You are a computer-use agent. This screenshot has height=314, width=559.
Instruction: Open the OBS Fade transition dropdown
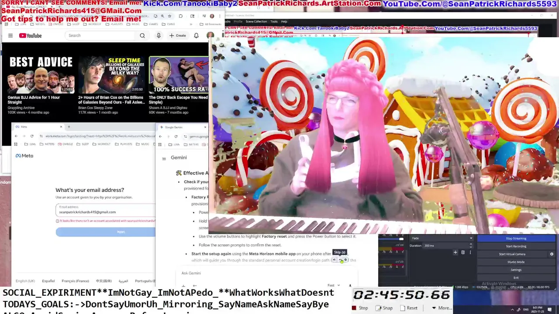(x=442, y=238)
